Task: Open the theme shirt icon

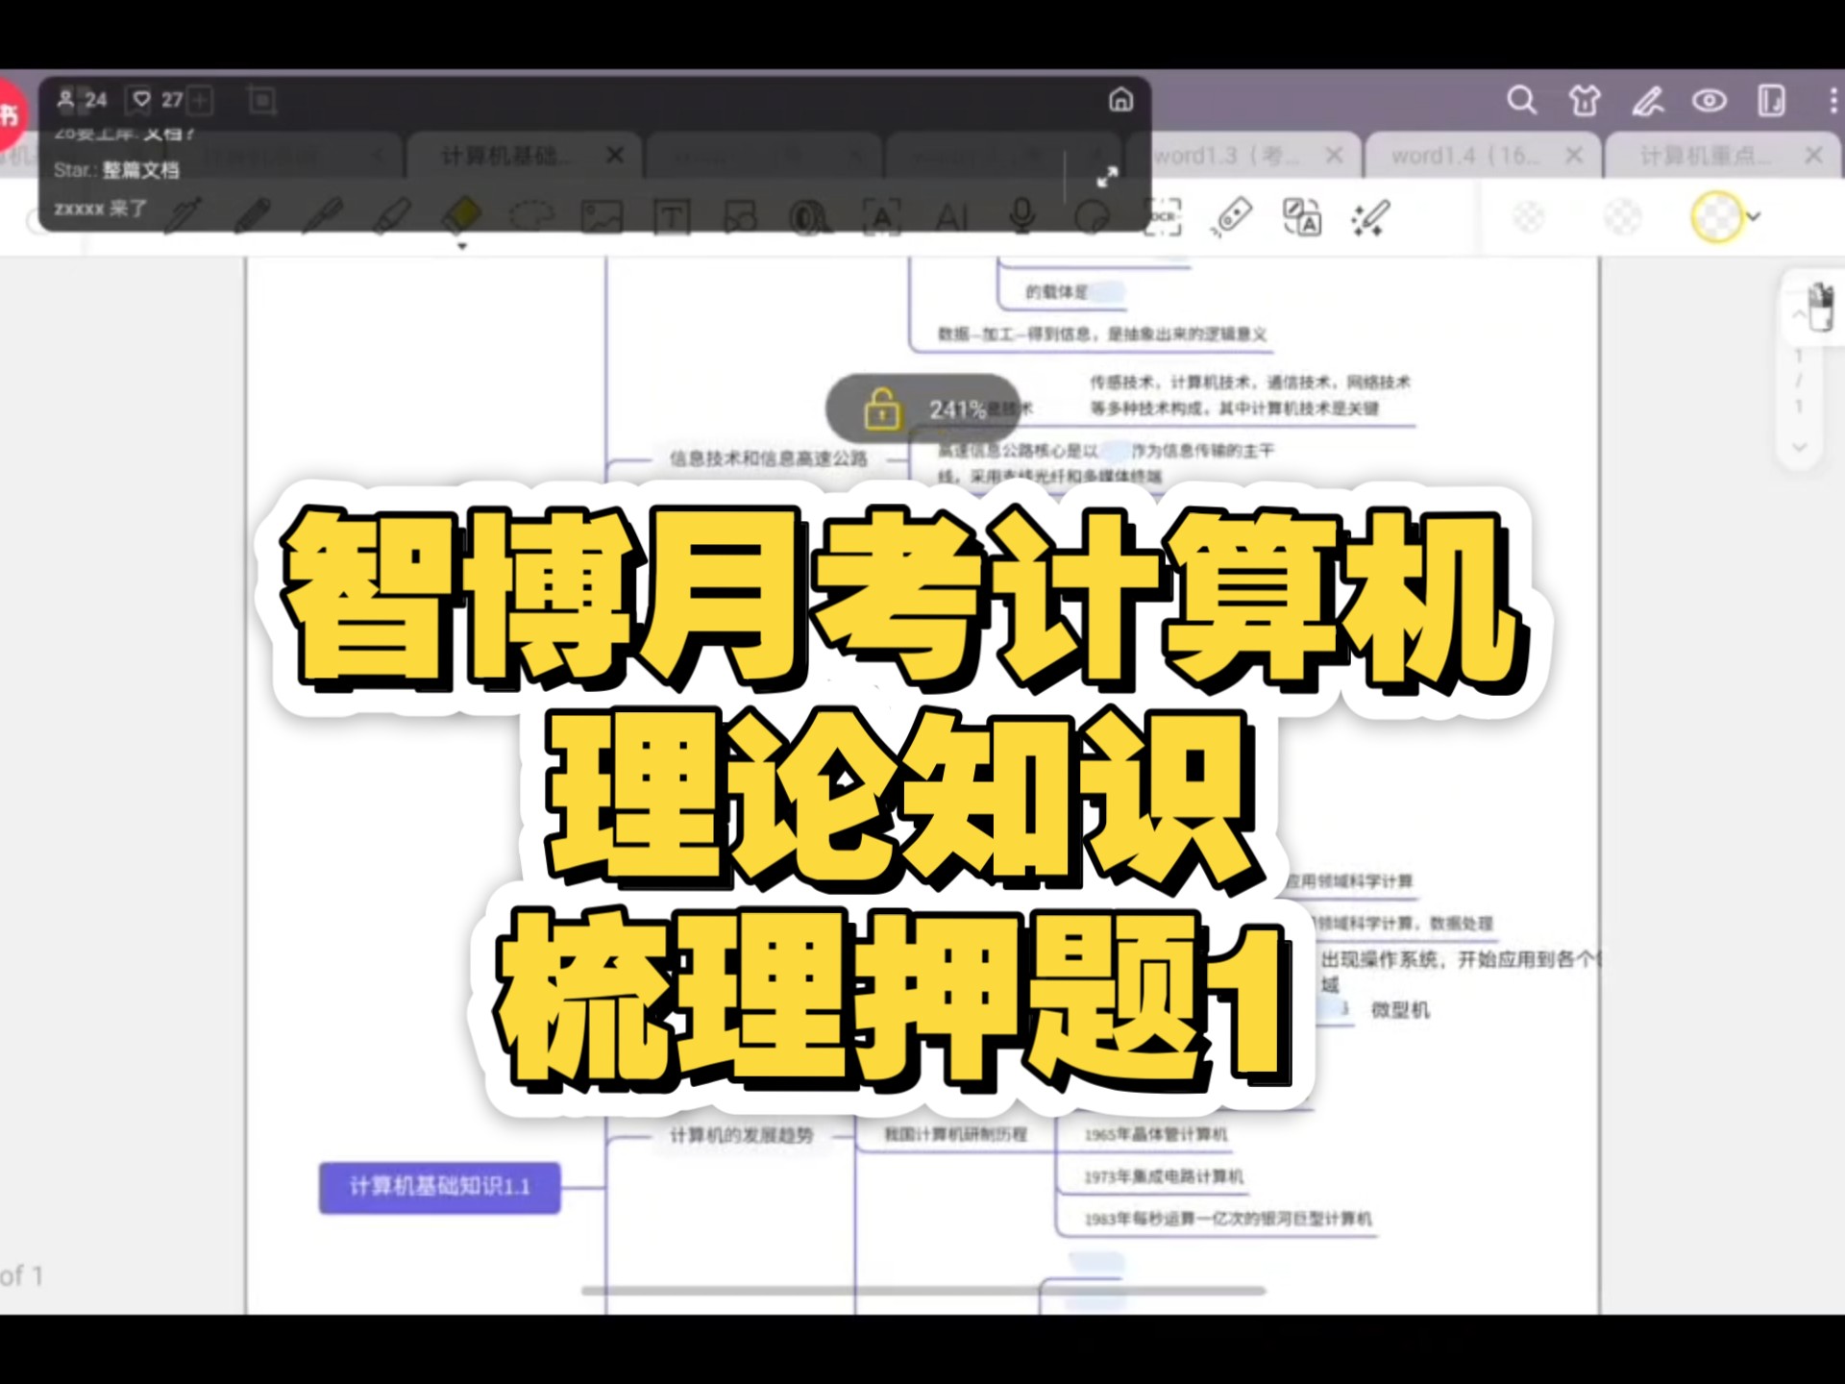Action: [x=1585, y=100]
